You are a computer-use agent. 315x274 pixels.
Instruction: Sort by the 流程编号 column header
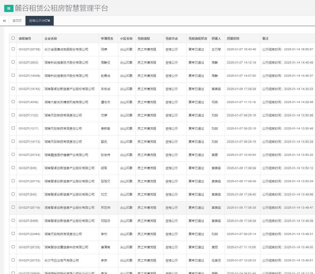25,39
